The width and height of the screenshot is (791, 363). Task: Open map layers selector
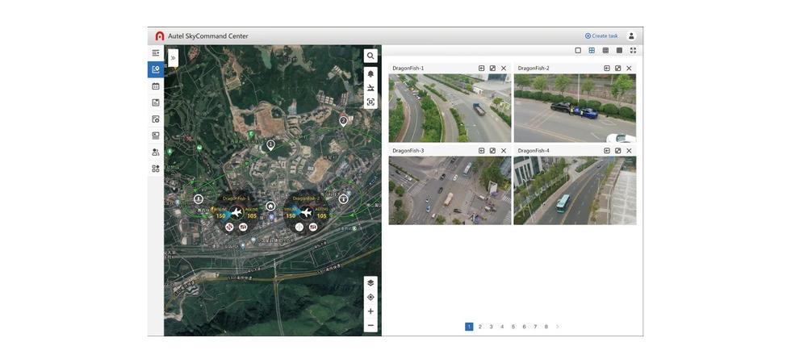[x=370, y=283]
